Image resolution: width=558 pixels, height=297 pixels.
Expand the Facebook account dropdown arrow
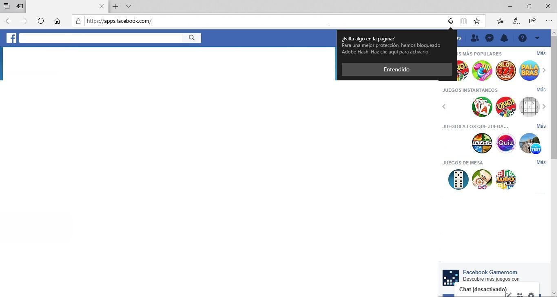[x=537, y=38]
